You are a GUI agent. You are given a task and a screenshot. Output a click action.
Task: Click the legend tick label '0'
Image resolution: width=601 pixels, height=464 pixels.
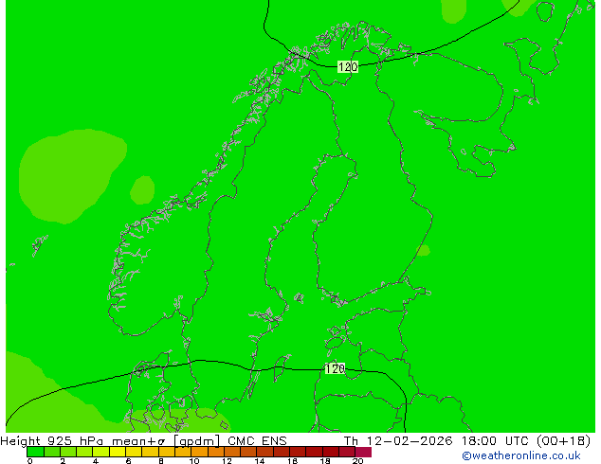30,461
